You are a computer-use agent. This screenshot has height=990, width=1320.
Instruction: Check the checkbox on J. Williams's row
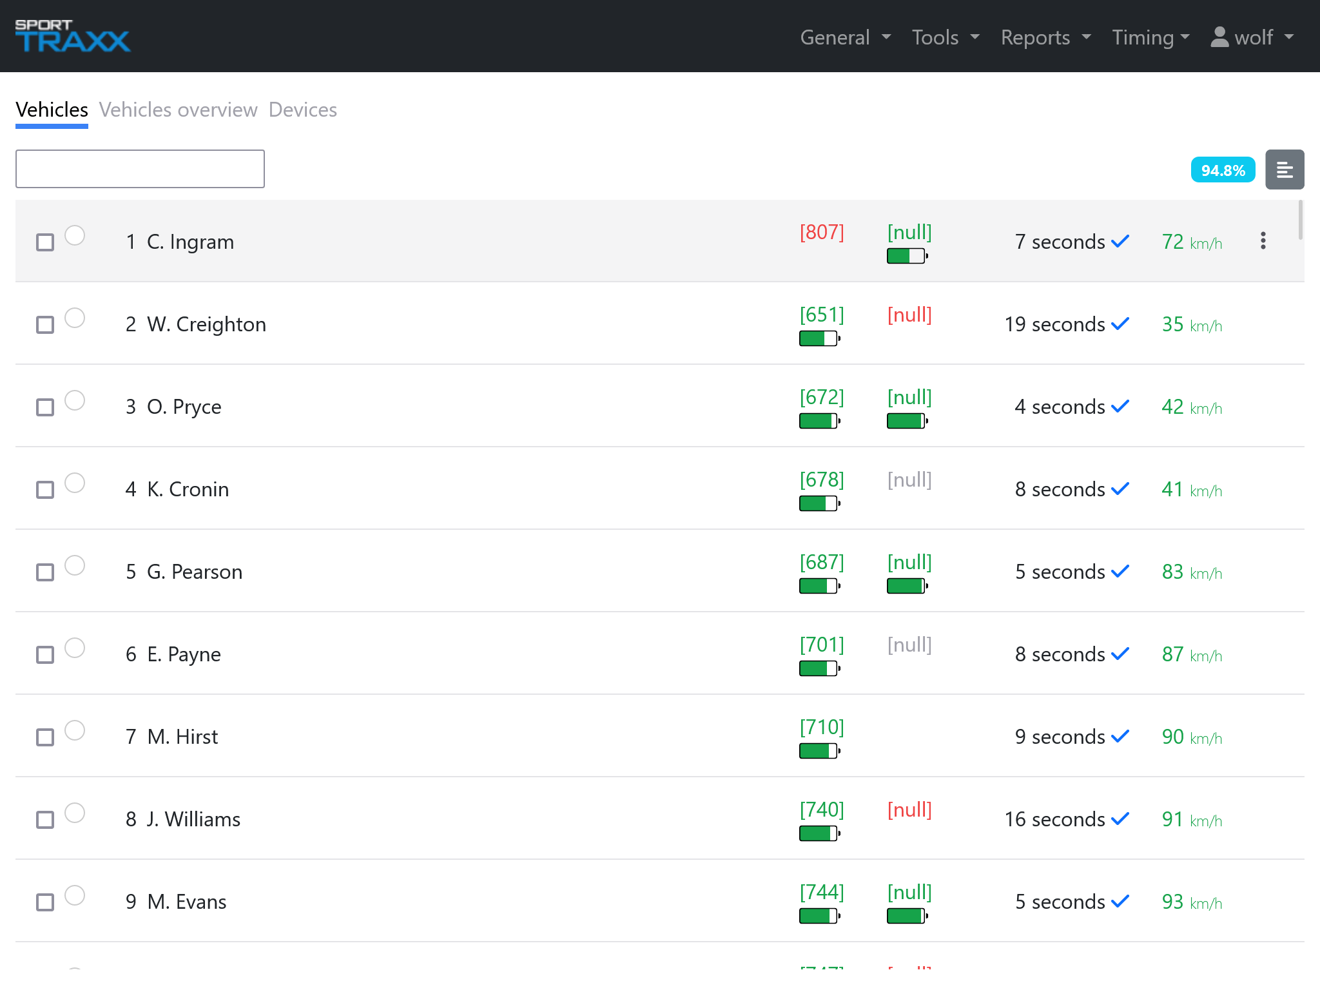tap(44, 819)
